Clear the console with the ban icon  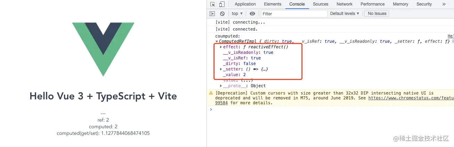click(x=222, y=14)
